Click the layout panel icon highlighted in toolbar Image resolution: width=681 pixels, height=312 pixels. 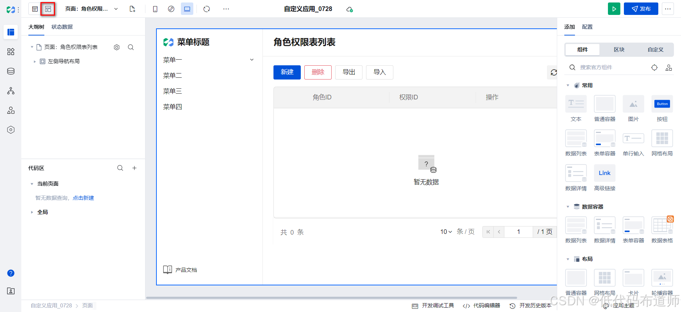coord(48,9)
